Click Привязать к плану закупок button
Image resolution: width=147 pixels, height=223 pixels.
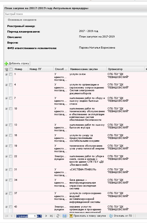pos(88,216)
